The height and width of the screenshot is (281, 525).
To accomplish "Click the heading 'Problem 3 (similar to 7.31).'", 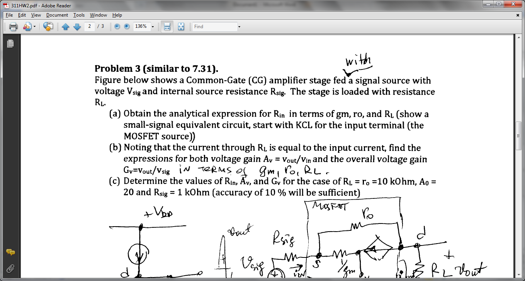I will (156, 69).
